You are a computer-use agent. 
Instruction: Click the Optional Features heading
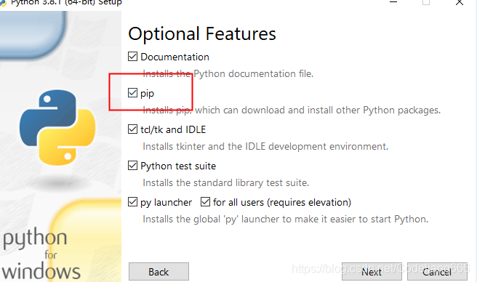click(202, 33)
